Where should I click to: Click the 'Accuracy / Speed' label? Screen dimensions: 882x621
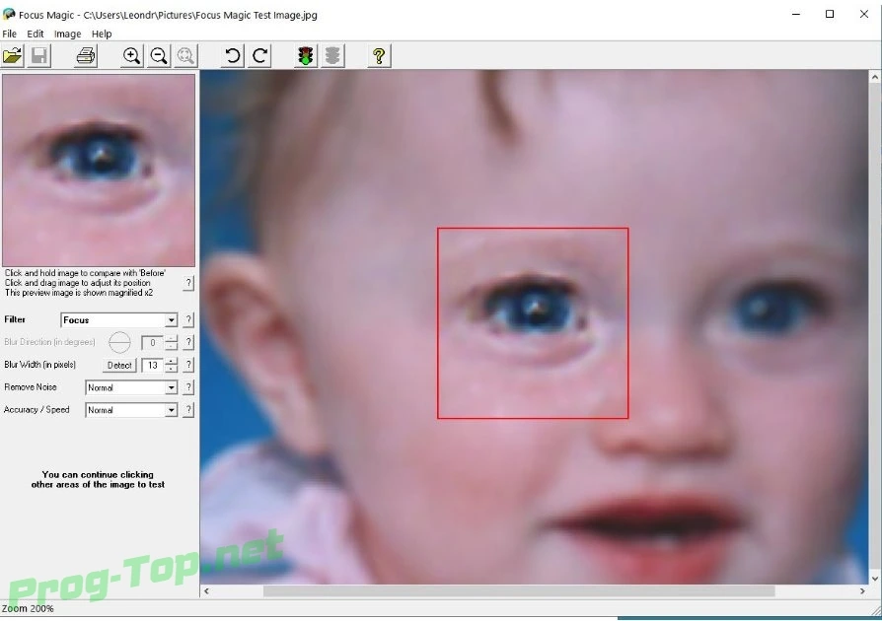click(37, 409)
